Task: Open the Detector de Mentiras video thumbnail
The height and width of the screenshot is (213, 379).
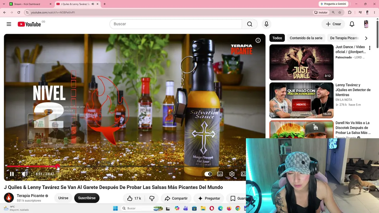Action: (301, 100)
